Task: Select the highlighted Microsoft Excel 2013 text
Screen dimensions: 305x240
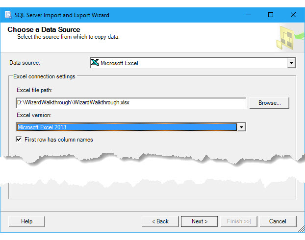Action: [42, 127]
